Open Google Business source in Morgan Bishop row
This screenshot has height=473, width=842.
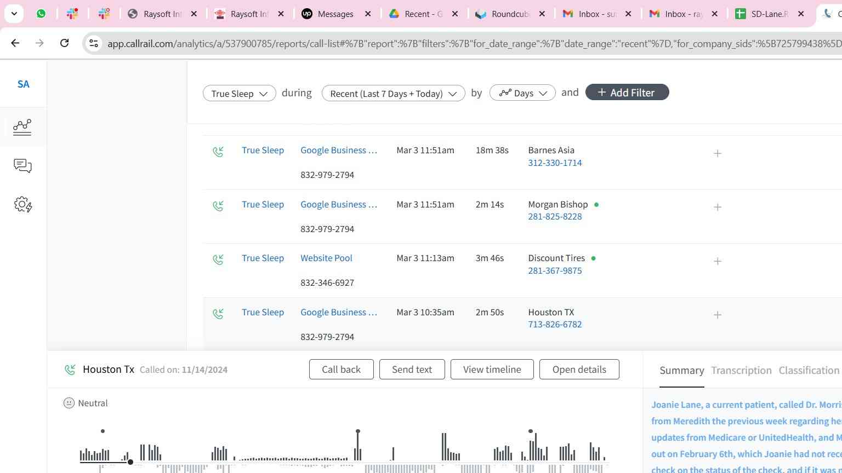coord(339,204)
